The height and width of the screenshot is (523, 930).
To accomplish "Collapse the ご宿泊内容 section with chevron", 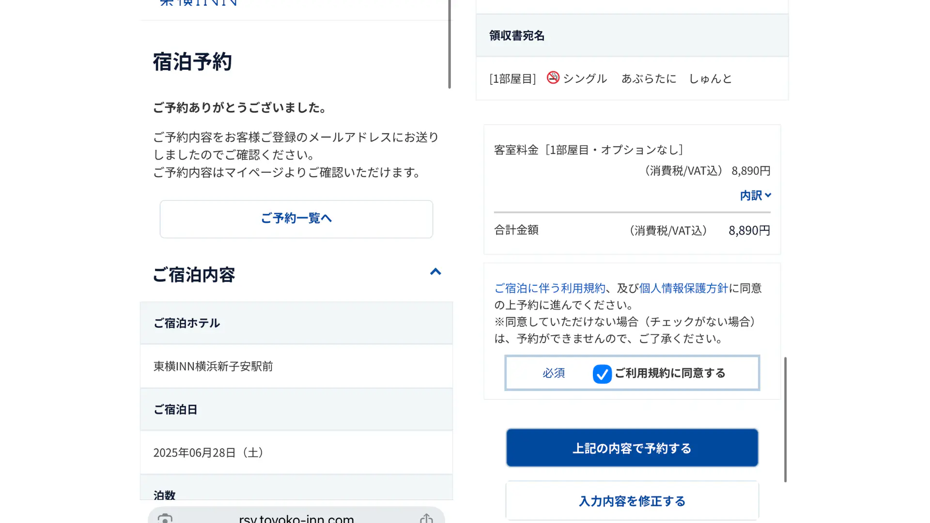I will (x=435, y=272).
